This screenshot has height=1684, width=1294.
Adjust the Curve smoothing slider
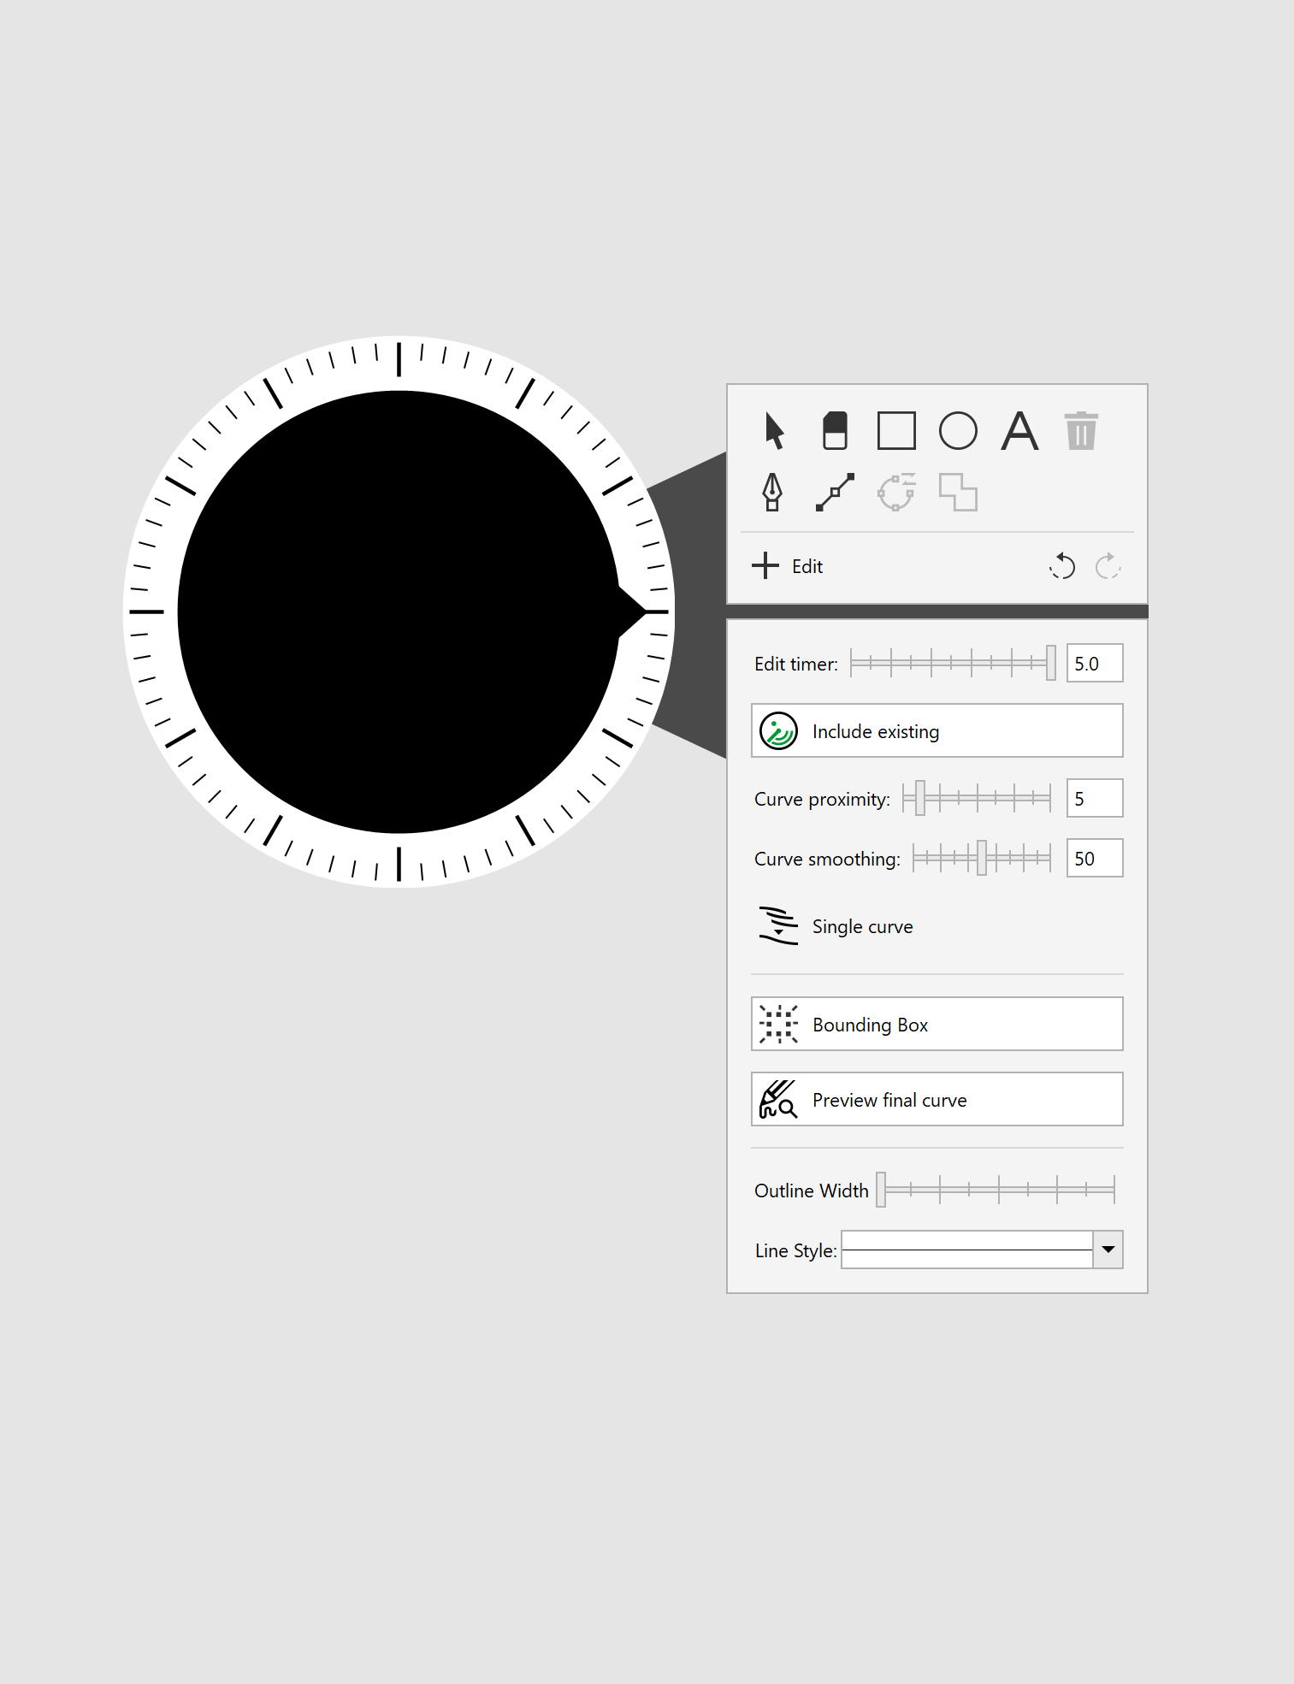[x=982, y=858]
